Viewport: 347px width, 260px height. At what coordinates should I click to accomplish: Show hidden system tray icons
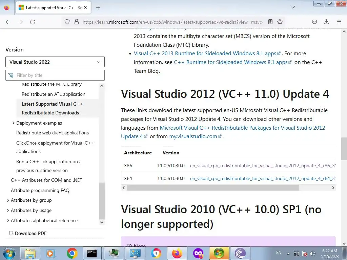click(x=288, y=253)
